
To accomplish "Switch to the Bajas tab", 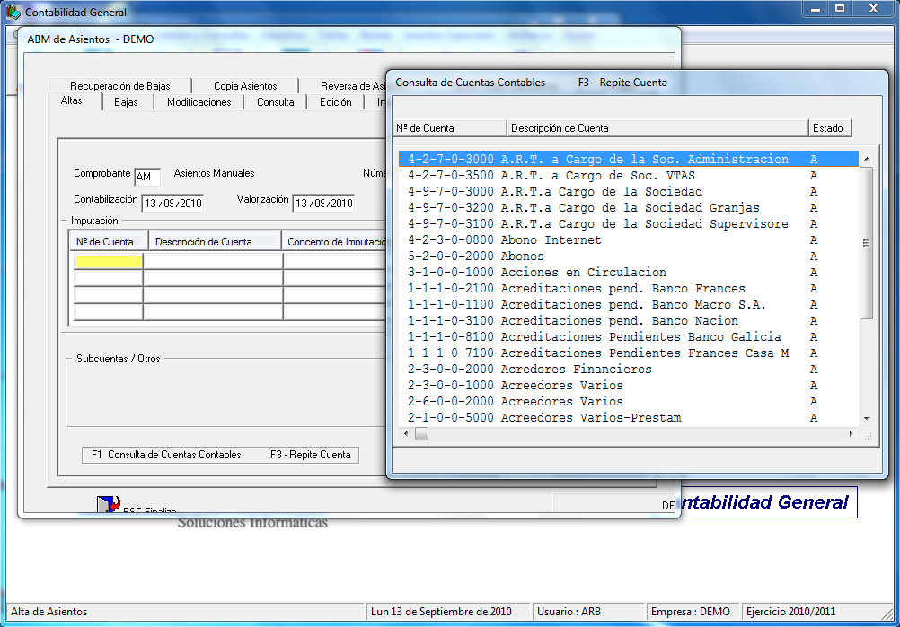I will pyautogui.click(x=126, y=102).
